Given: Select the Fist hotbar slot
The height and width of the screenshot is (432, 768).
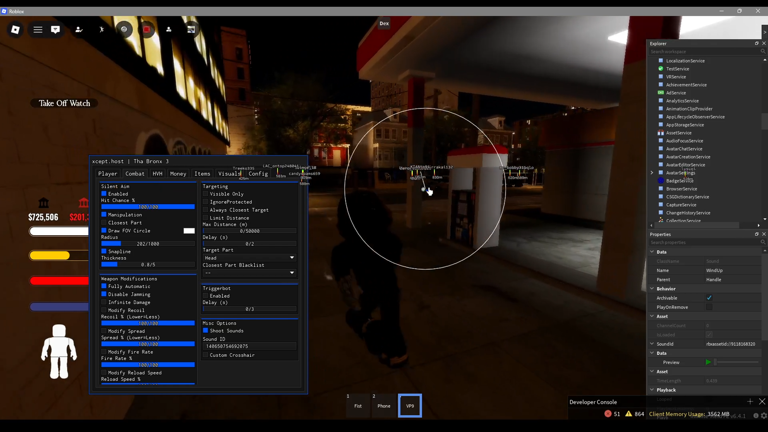Looking at the screenshot, I should pos(358,406).
